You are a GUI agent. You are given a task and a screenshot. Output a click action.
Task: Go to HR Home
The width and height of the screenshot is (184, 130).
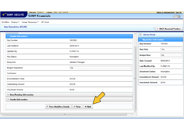click(45, 22)
